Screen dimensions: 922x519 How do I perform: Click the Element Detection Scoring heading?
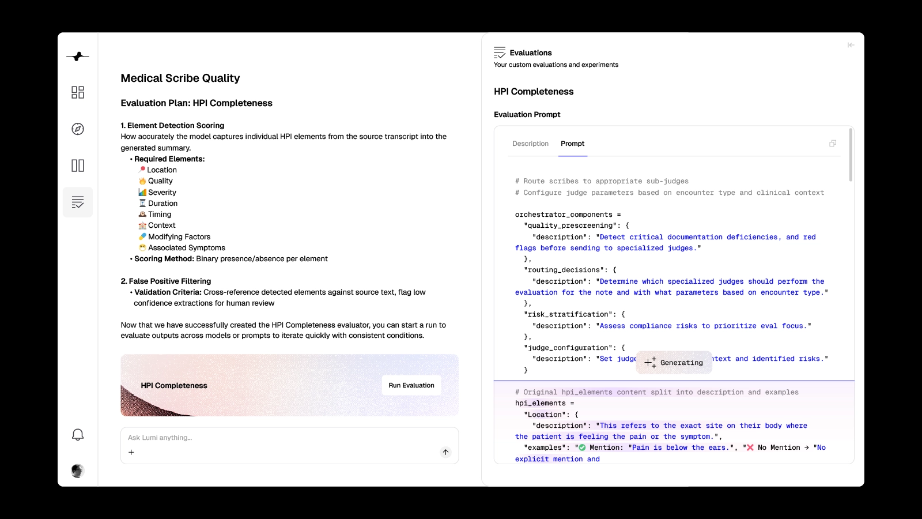tap(172, 126)
